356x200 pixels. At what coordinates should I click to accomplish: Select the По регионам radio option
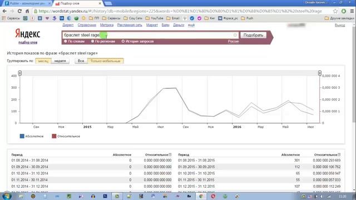[103, 41]
